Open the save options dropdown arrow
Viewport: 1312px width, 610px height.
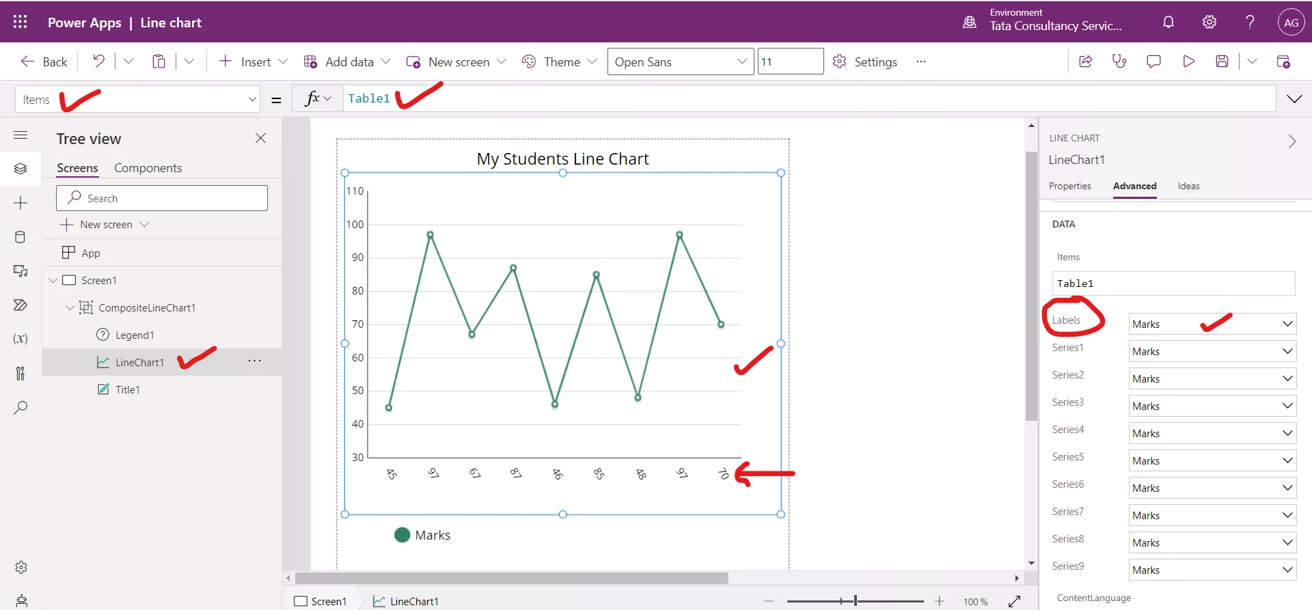click(1252, 61)
